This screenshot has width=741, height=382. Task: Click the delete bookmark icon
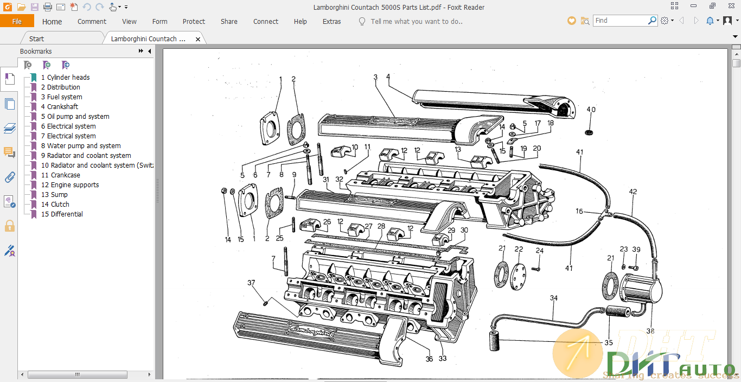(28, 65)
